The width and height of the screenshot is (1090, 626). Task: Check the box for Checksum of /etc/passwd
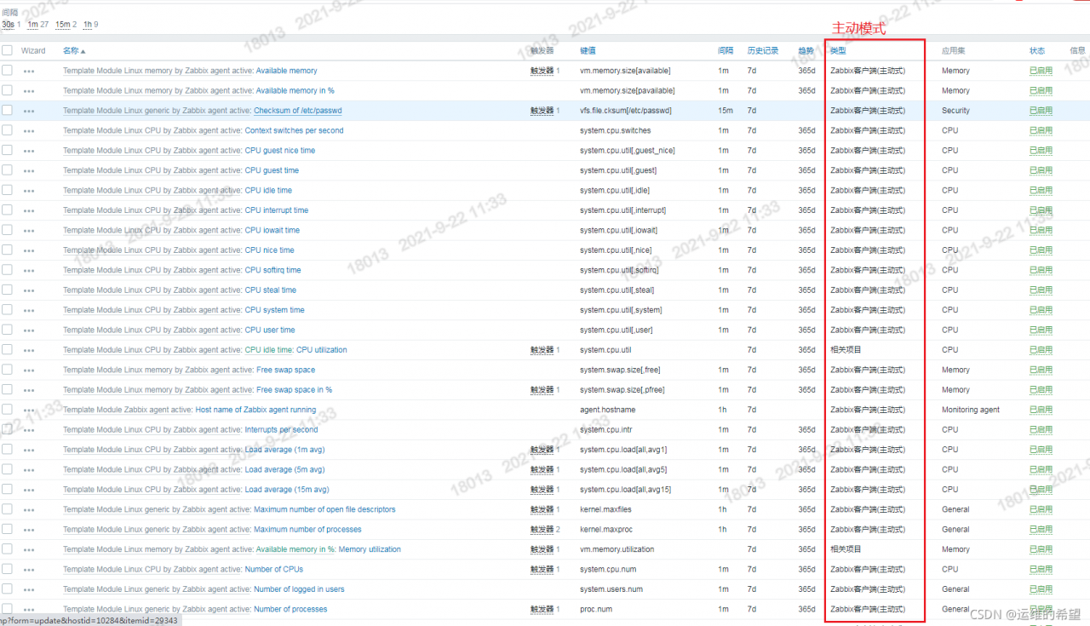pos(7,110)
